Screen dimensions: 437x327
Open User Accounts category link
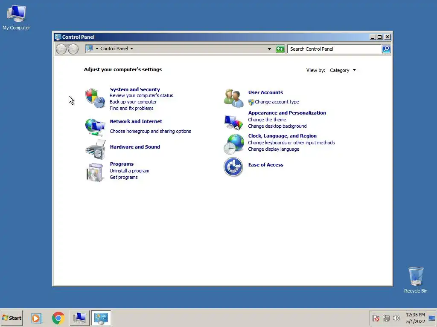[265, 92]
